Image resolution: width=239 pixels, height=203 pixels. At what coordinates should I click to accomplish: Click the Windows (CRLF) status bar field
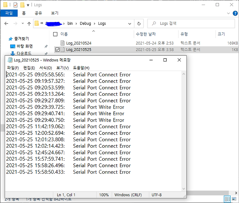tap(128, 195)
